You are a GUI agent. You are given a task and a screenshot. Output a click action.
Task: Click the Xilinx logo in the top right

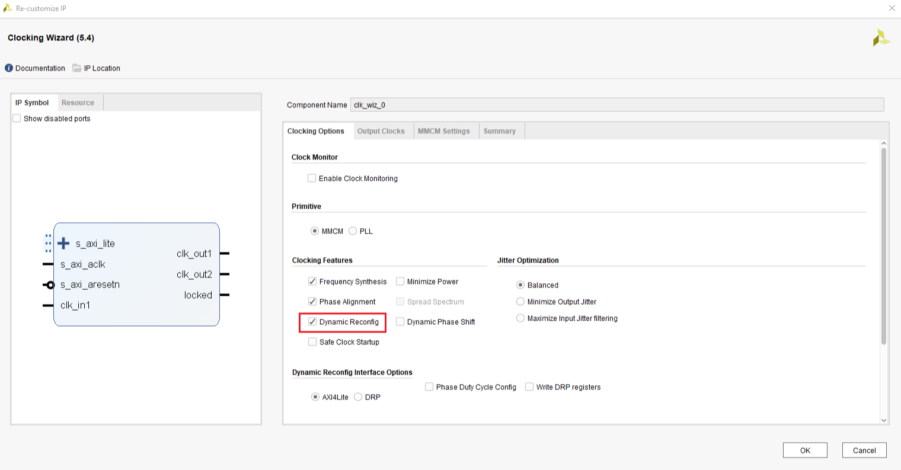(881, 37)
